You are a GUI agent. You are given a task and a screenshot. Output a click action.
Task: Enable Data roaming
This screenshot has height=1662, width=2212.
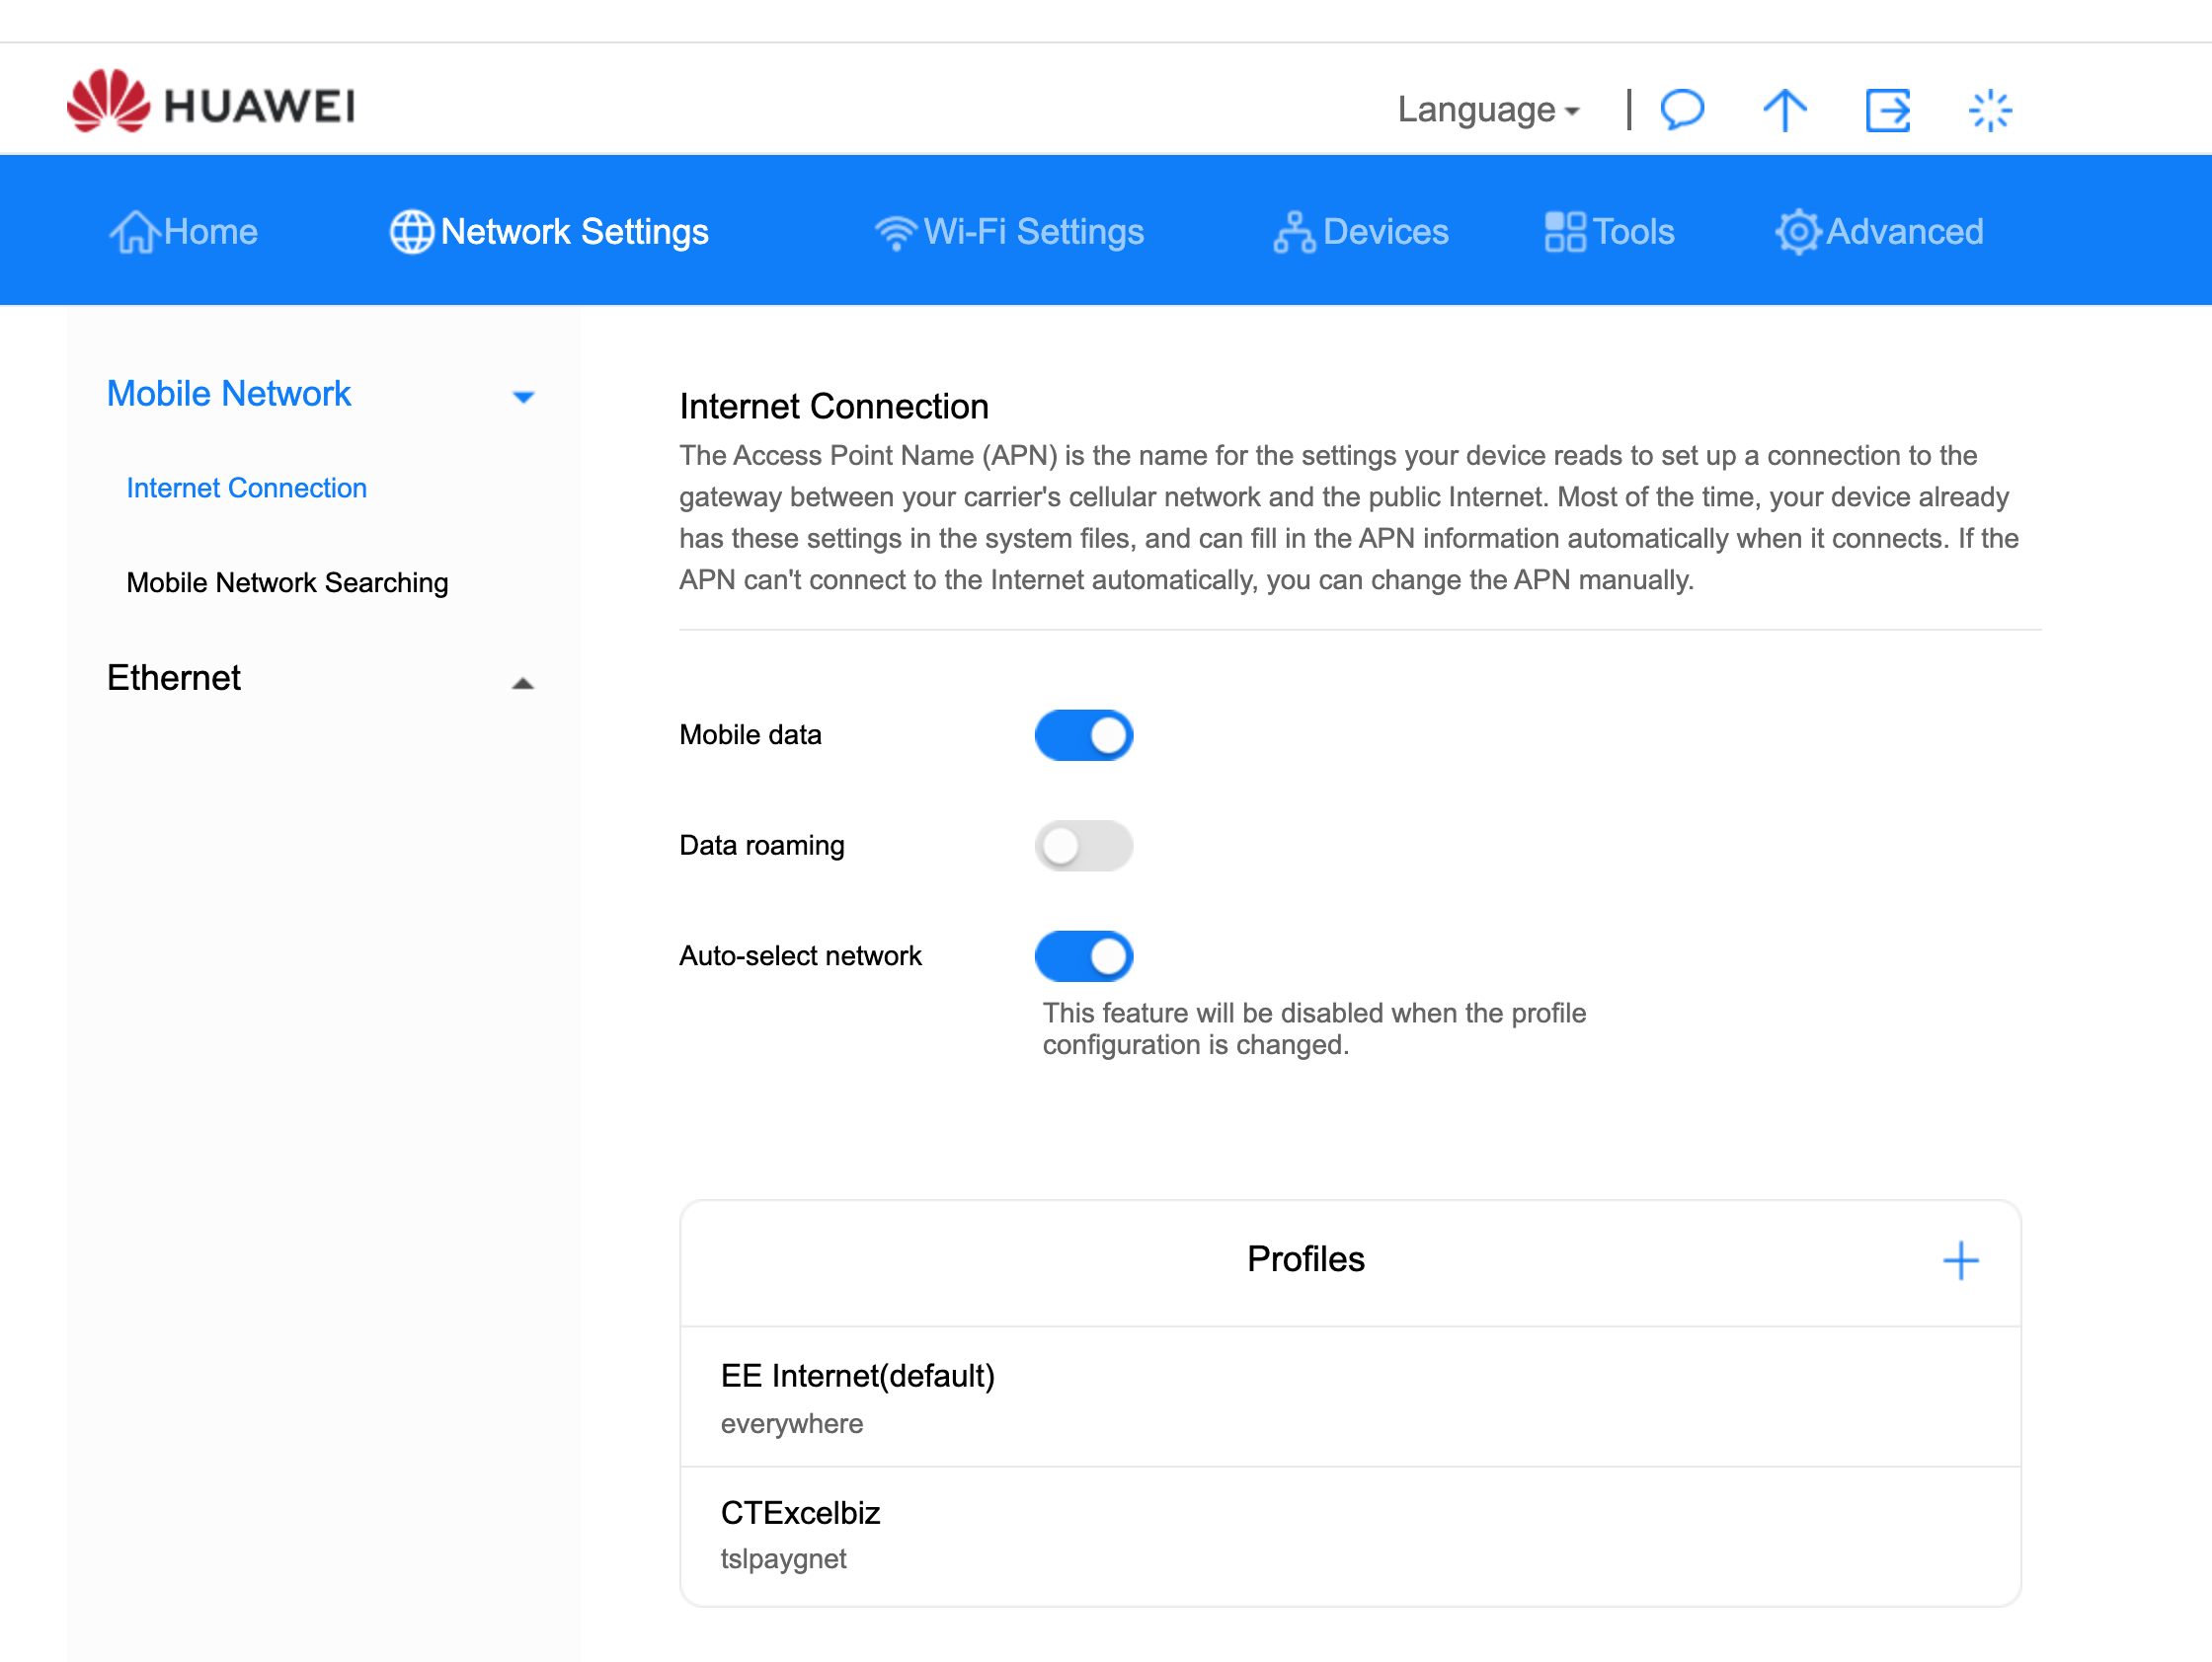coord(1084,846)
